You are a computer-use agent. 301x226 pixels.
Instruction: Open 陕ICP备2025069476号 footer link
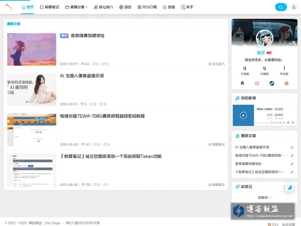(83, 223)
